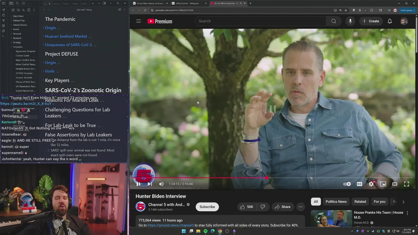Open the Obsidian tab list dropdown
The image size is (418, 235).
point(99,3)
